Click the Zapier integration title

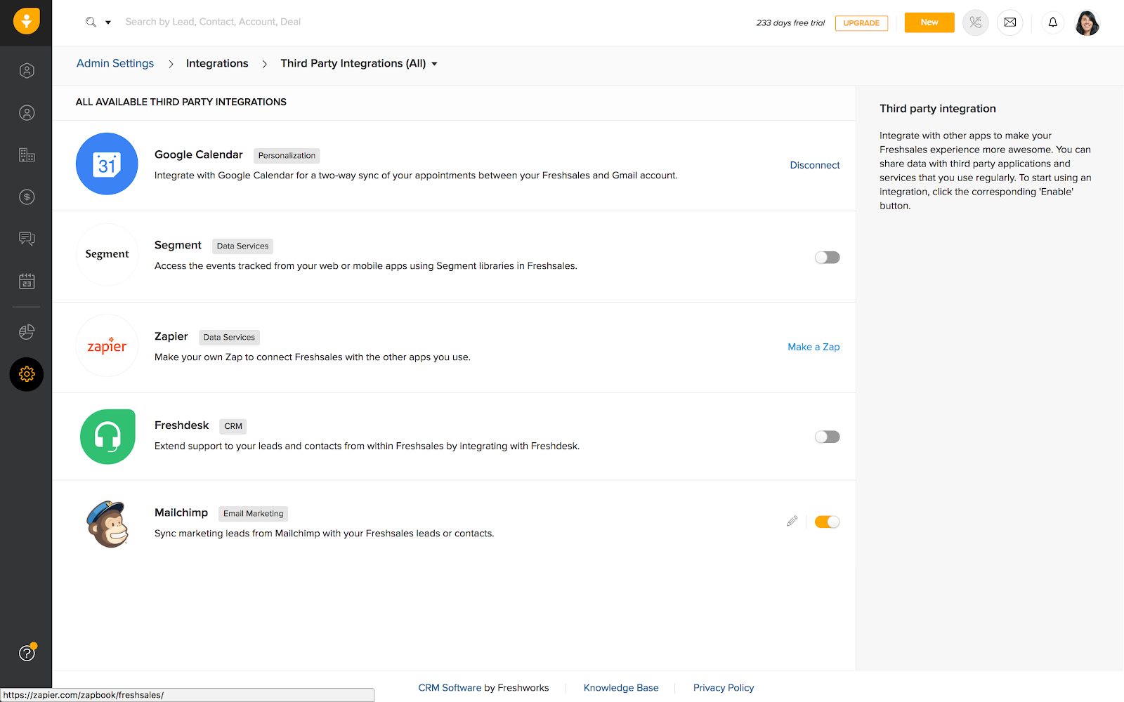point(171,336)
